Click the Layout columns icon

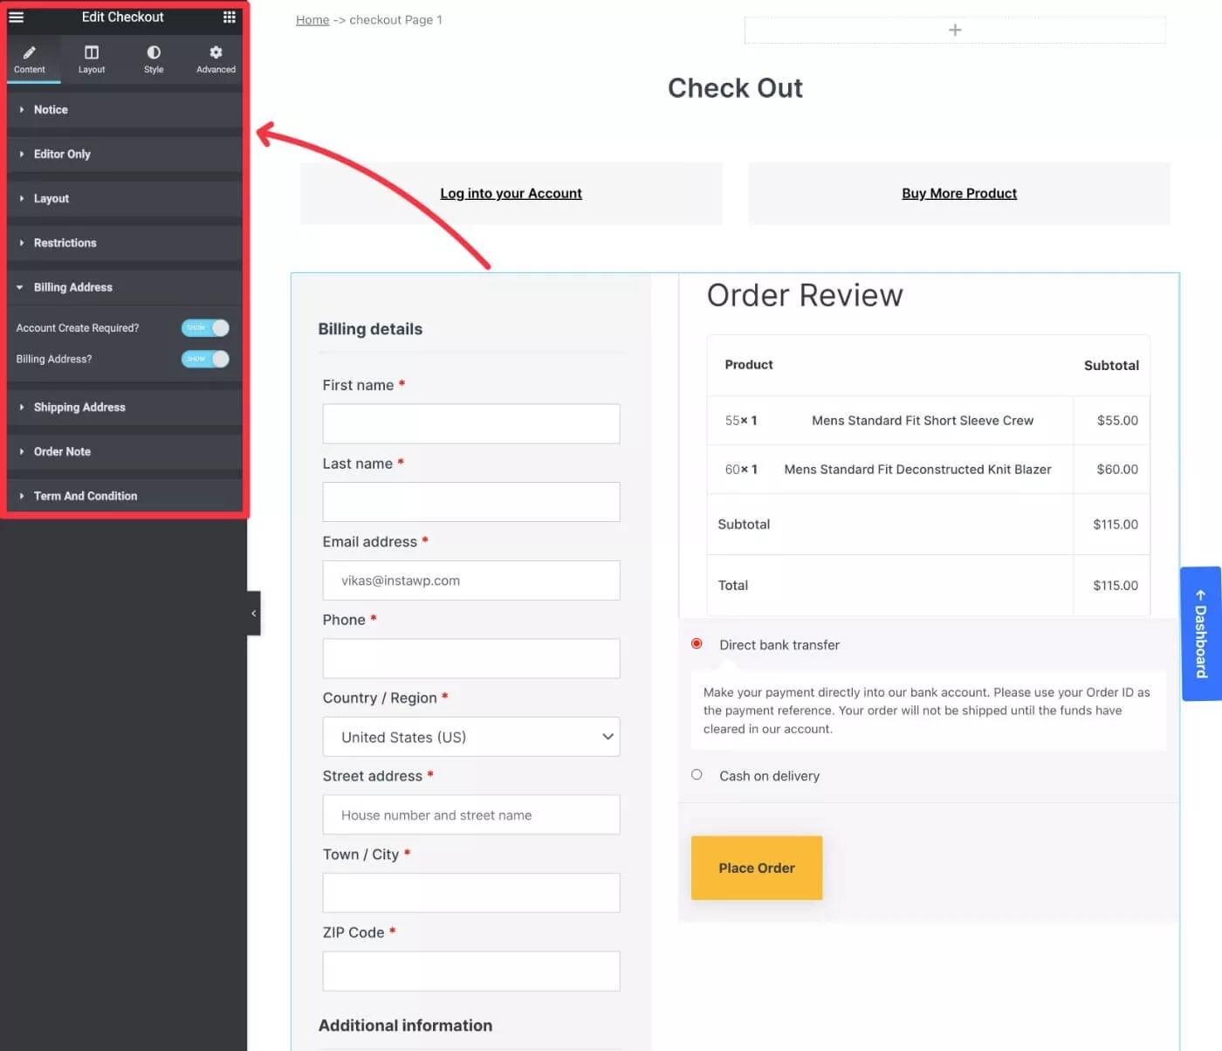click(x=92, y=52)
